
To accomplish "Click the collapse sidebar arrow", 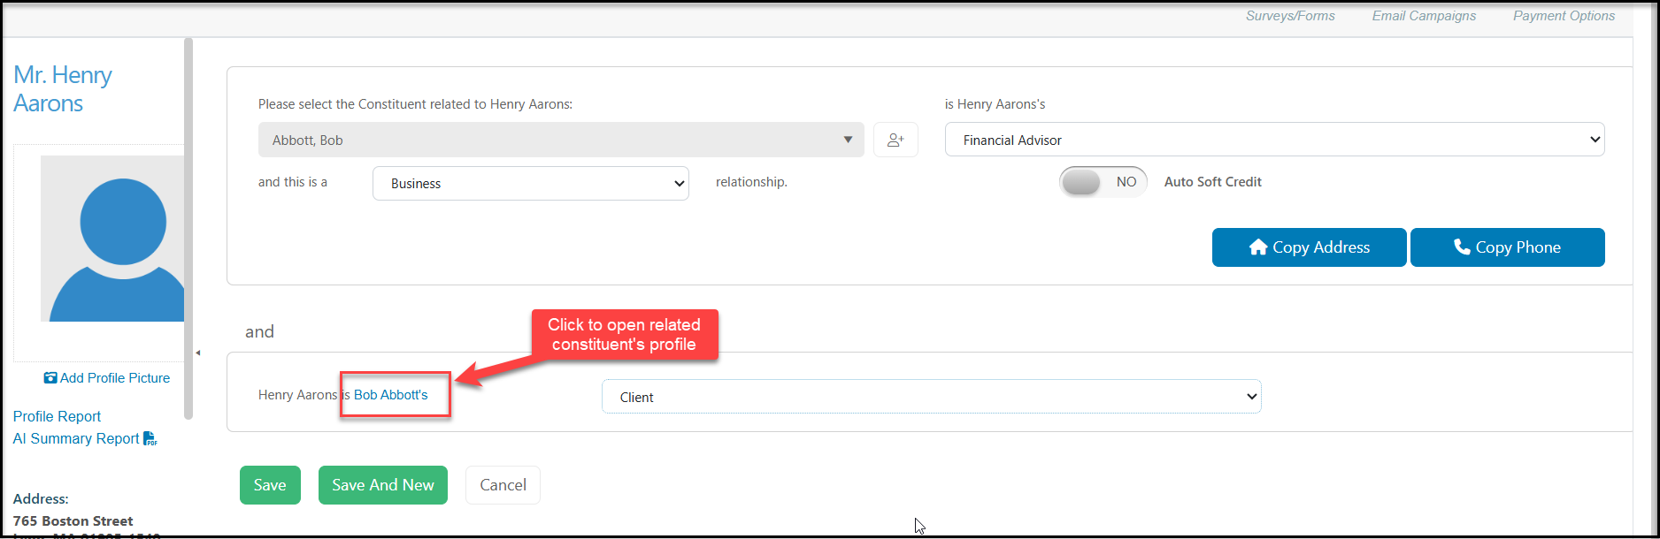I will point(197,353).
